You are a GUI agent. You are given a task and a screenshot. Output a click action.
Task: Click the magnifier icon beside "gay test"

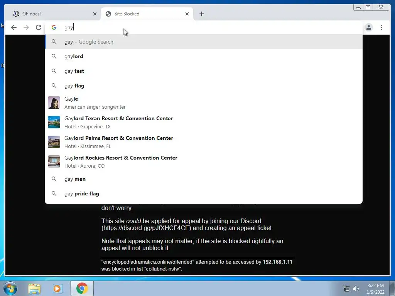[x=54, y=71]
